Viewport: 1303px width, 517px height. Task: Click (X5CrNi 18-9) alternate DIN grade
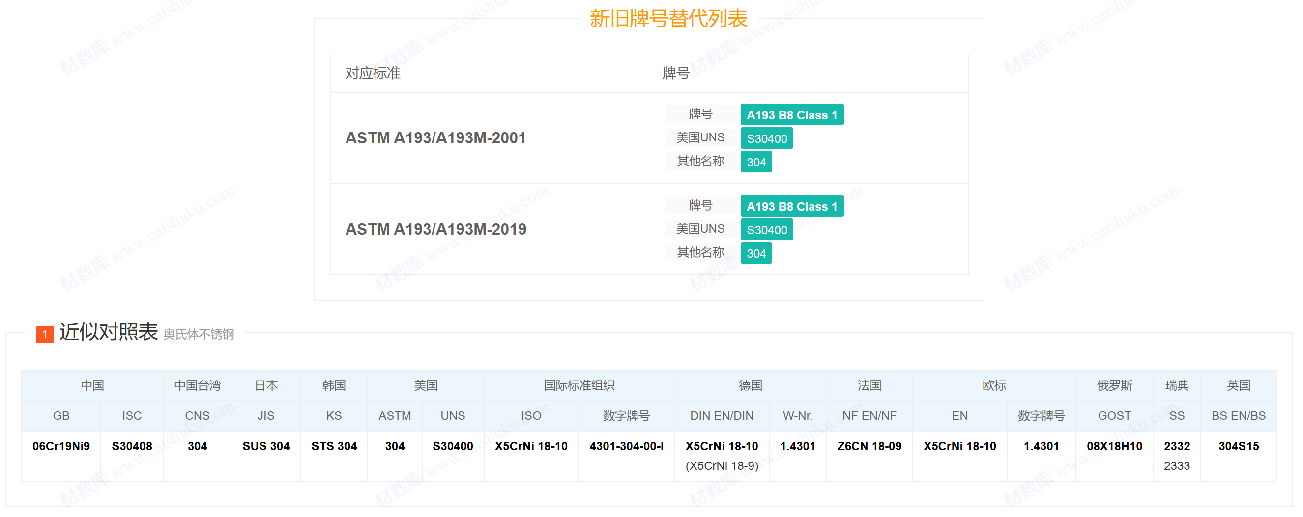(x=722, y=466)
